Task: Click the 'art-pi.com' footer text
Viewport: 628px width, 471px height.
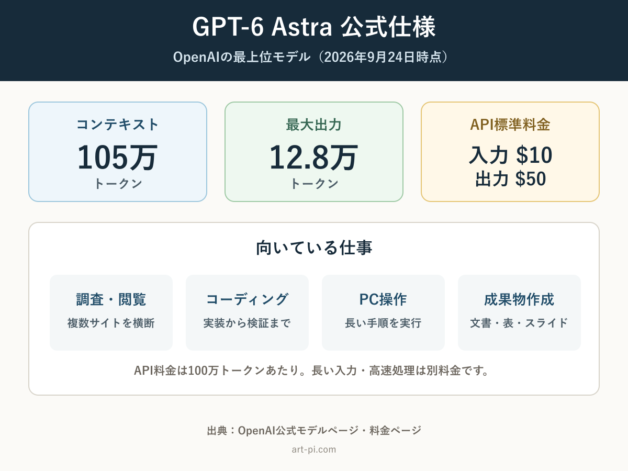Action: [314, 450]
